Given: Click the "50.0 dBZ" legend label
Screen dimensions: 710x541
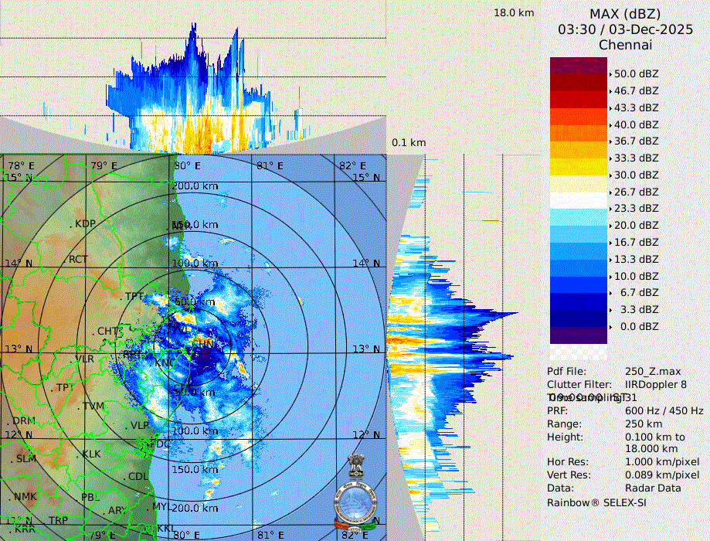Looking at the screenshot, I should click(636, 74).
